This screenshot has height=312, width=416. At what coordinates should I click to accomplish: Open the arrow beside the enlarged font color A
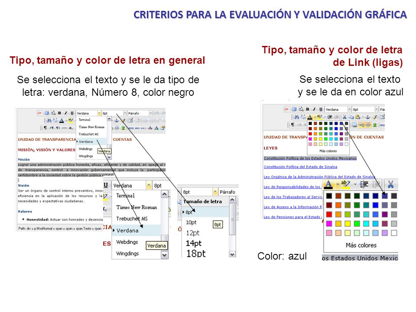coord(338,185)
